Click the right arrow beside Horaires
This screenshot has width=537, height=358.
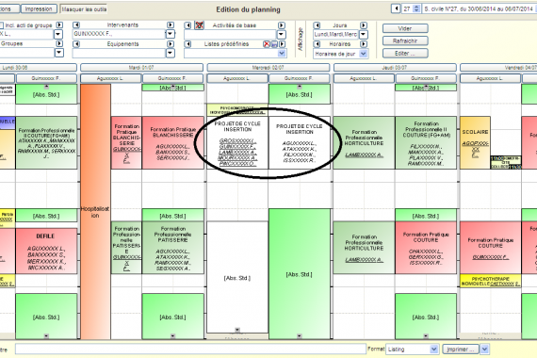tap(364, 44)
